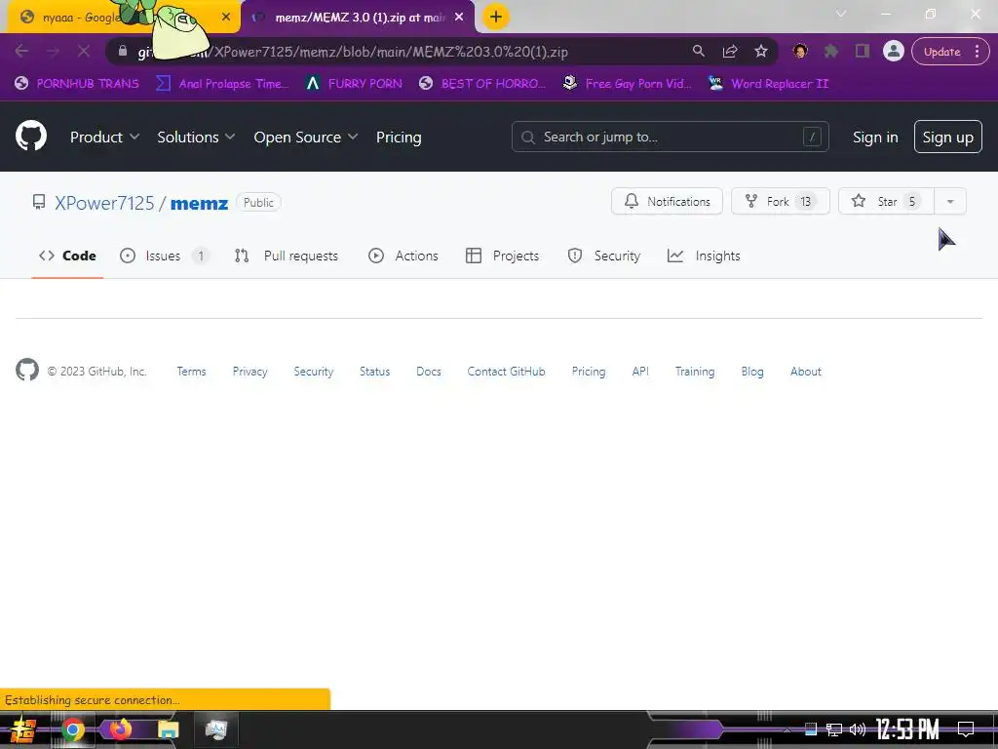The width and height of the screenshot is (998, 749).
Task: Click the volume speaker tray icon
Action: click(x=858, y=729)
